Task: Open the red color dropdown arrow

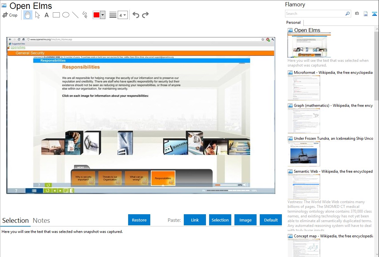Action: click(x=103, y=15)
